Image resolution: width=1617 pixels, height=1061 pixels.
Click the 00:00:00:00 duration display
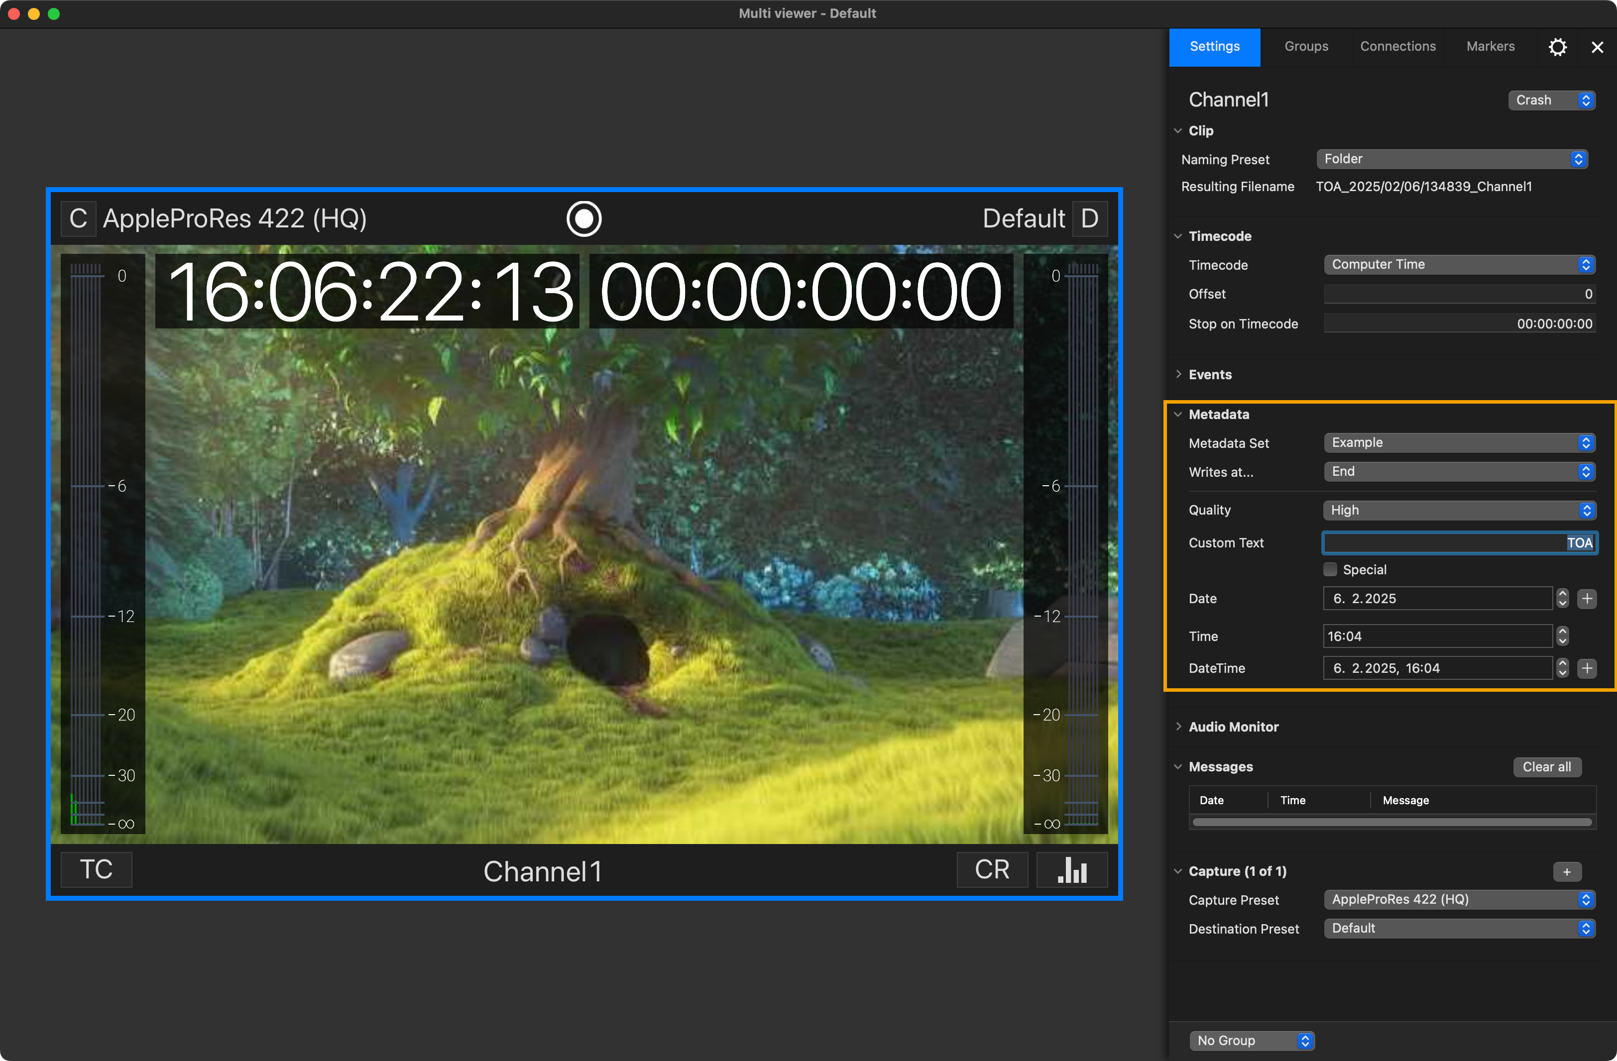click(801, 292)
